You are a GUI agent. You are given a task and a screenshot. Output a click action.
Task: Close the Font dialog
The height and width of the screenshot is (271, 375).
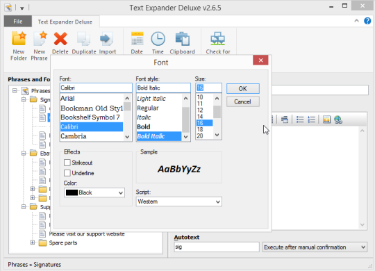[x=260, y=60]
